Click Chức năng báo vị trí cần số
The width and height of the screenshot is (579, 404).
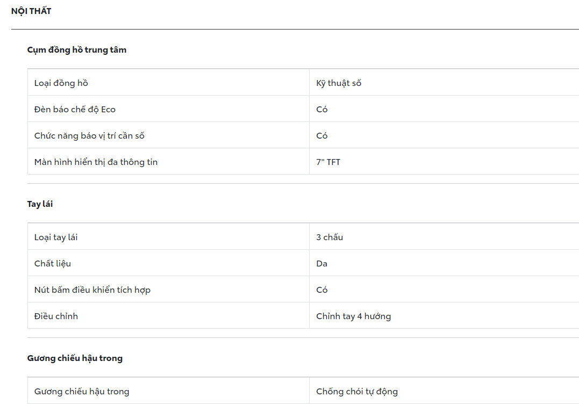[x=89, y=136]
